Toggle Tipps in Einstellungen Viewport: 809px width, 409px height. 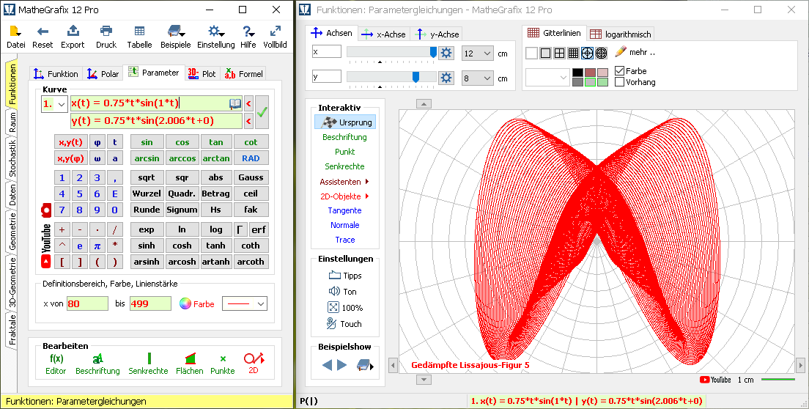tap(345, 276)
